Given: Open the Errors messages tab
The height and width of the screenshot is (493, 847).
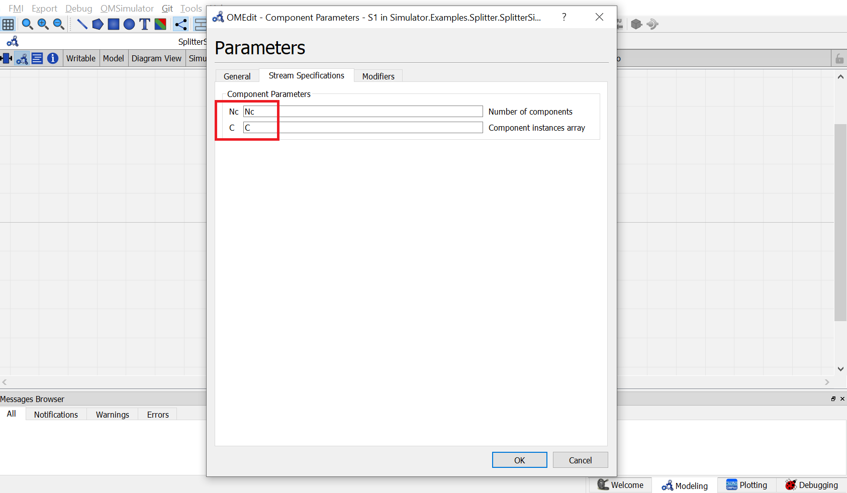Looking at the screenshot, I should click(x=158, y=415).
